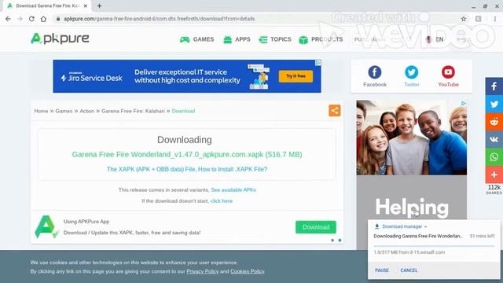The height and width of the screenshot is (283, 503).
Task: Click the APKPure App logo icon
Action: click(46, 227)
